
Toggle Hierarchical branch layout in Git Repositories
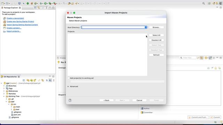click(x=47, y=80)
